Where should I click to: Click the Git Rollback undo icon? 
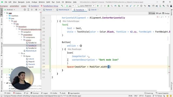tap(145, 6)
